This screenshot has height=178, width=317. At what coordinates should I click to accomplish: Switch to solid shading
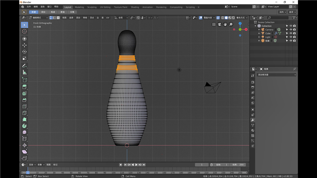click(226, 18)
